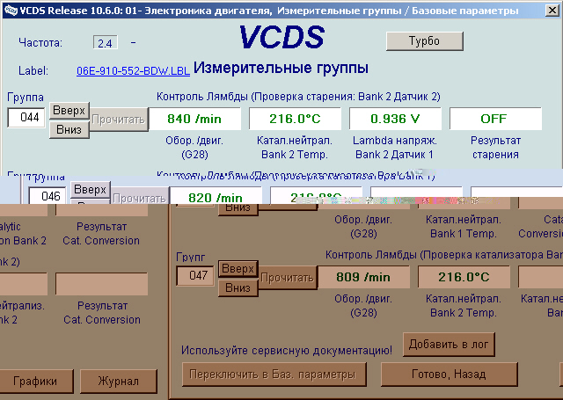Click the VCDS title bar icon
This screenshot has width=563, height=400.
coord(11,11)
